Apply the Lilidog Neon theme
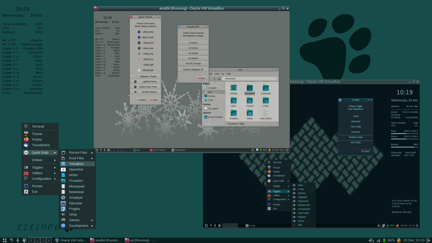Viewport: 432px width, 243px height. (x=145, y=32)
